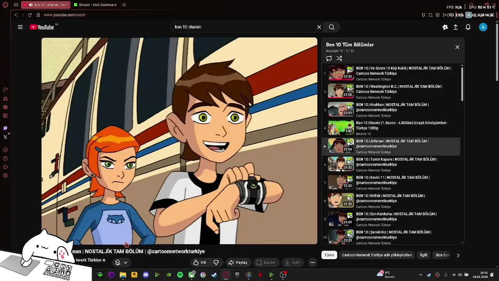Open the Son Kahkaha episode

click(x=391, y=219)
